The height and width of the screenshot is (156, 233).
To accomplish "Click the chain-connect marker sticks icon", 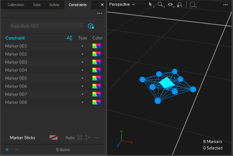I will point(88,138).
